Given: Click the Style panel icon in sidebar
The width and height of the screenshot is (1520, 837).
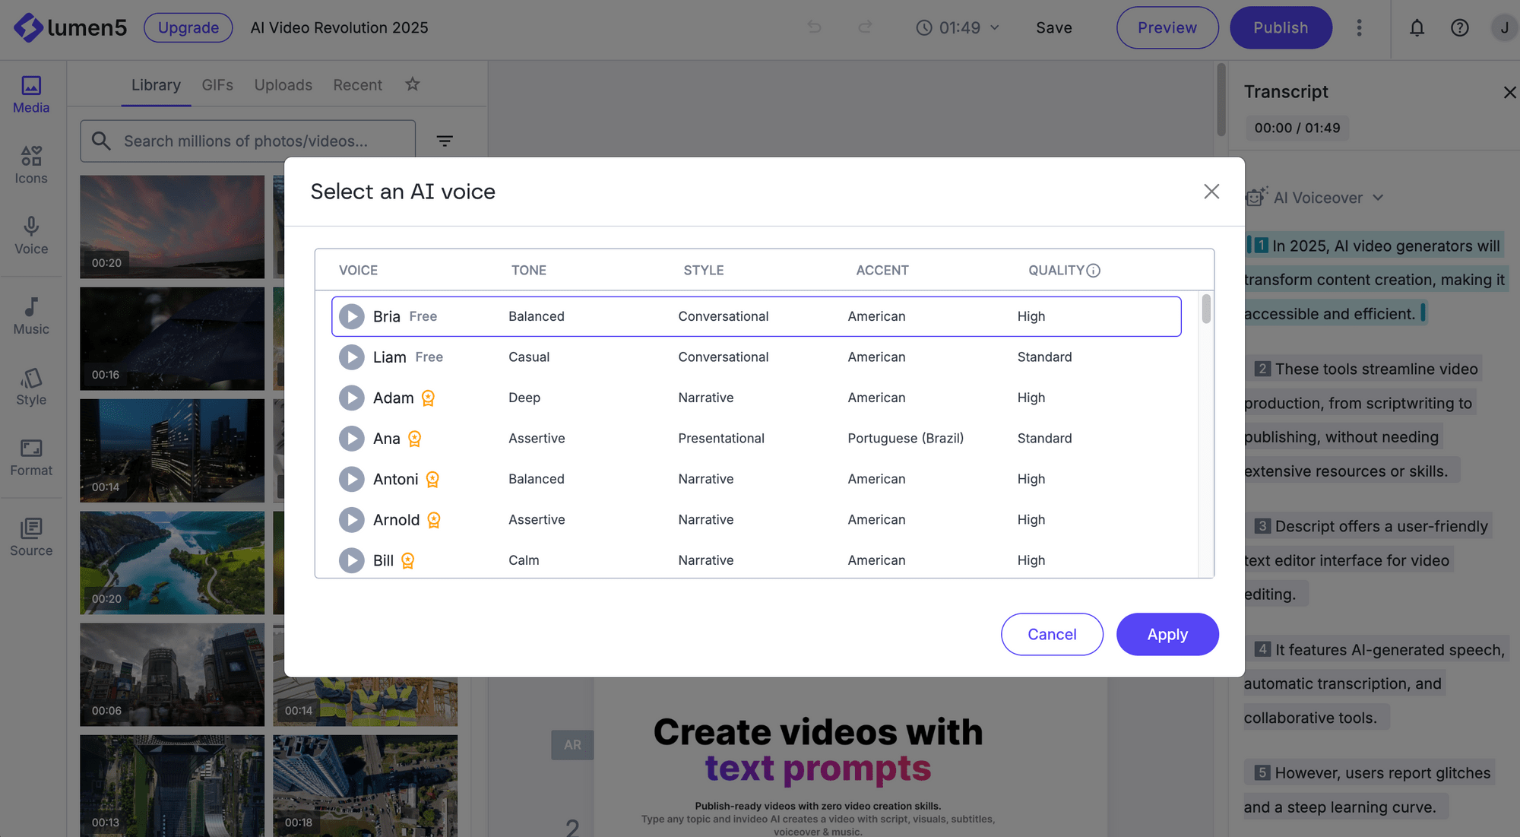Looking at the screenshot, I should tap(31, 386).
